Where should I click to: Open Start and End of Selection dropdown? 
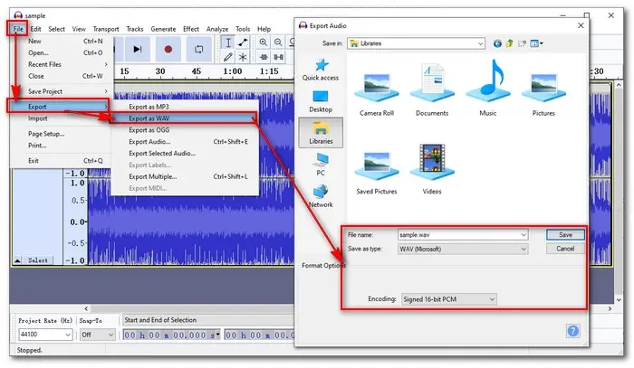(208, 320)
